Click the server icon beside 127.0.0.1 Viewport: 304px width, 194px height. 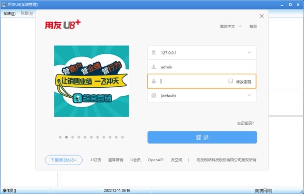(153, 53)
